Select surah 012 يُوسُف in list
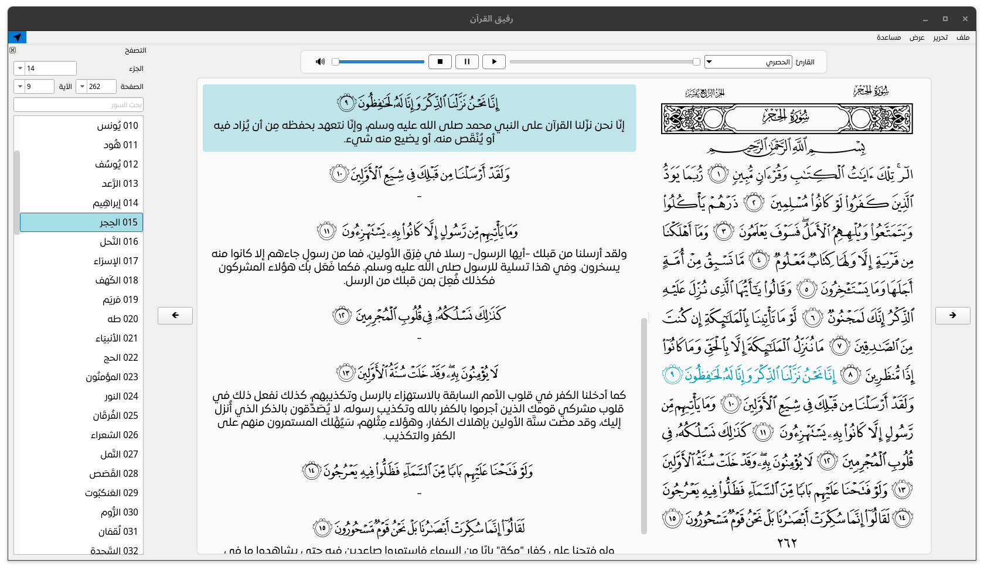 click(81, 164)
